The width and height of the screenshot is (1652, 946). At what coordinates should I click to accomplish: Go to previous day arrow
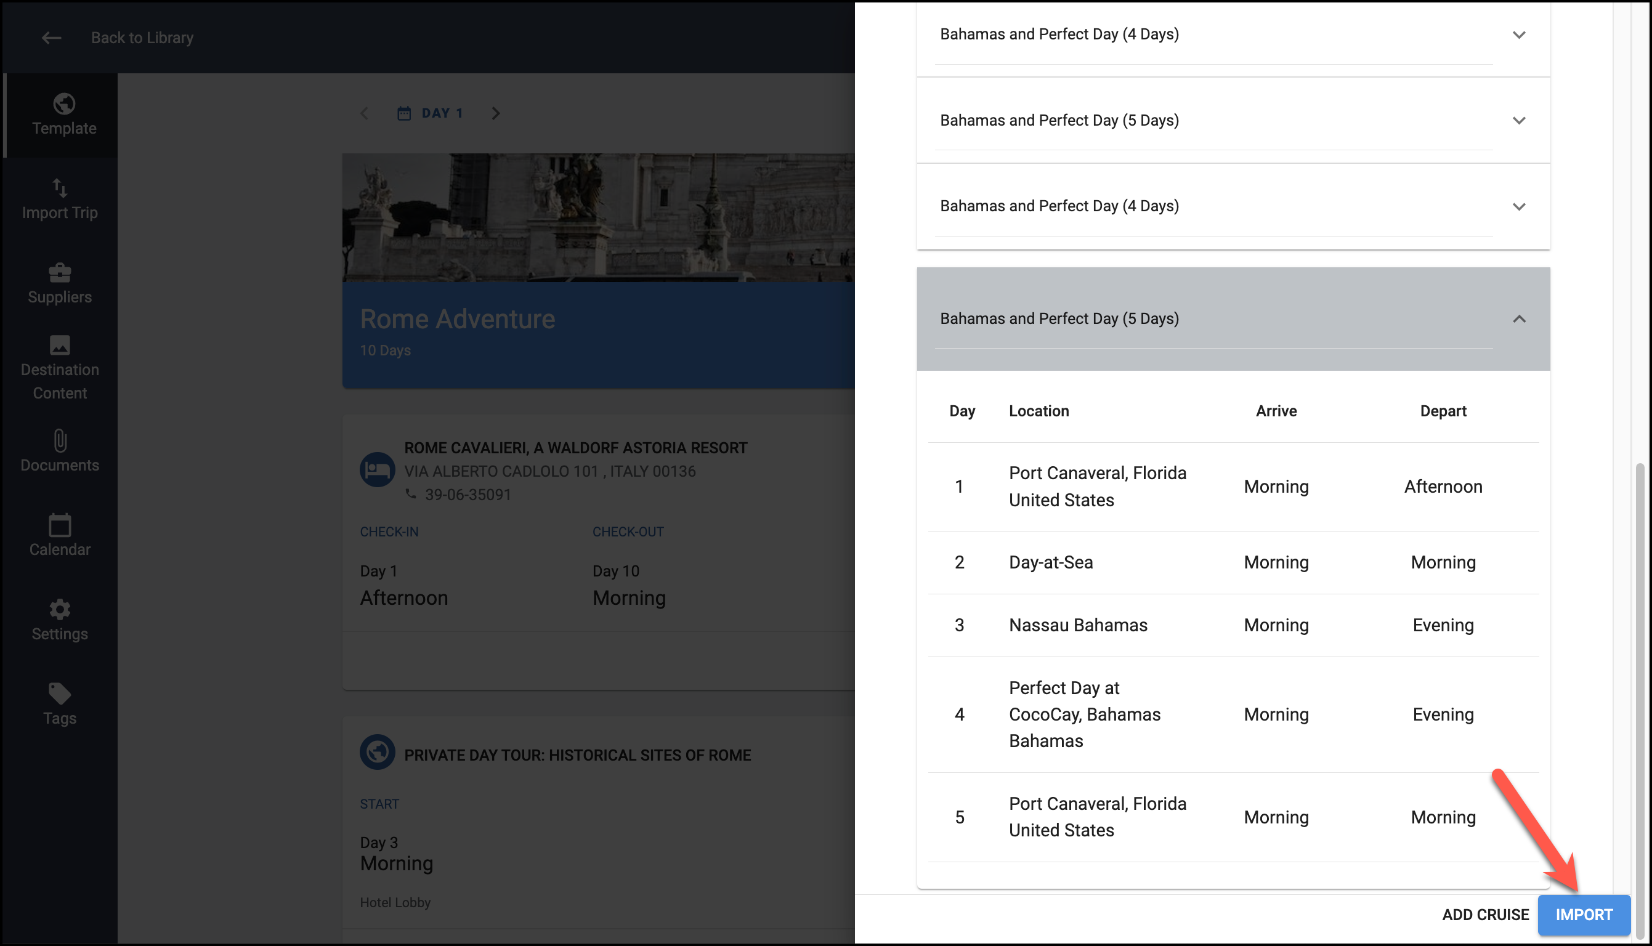(365, 113)
